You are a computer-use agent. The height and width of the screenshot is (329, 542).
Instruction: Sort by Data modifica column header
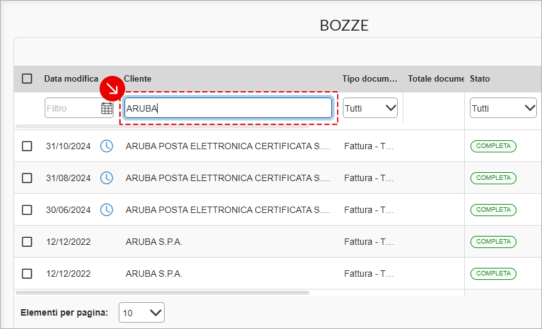tap(71, 78)
